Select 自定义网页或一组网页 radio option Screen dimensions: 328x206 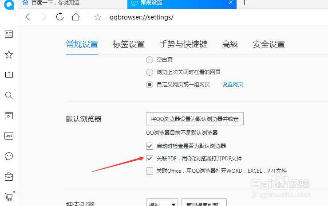coord(150,85)
